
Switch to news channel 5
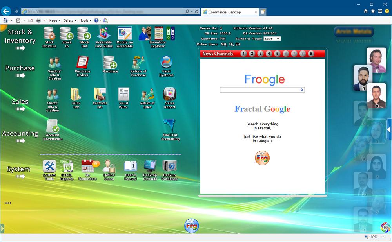pyautogui.click(x=277, y=54)
